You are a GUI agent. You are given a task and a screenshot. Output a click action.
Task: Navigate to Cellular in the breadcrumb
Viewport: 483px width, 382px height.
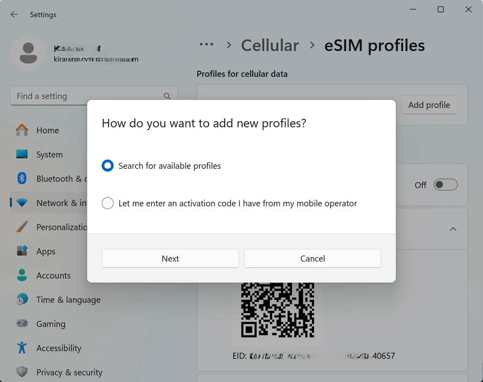pos(270,45)
